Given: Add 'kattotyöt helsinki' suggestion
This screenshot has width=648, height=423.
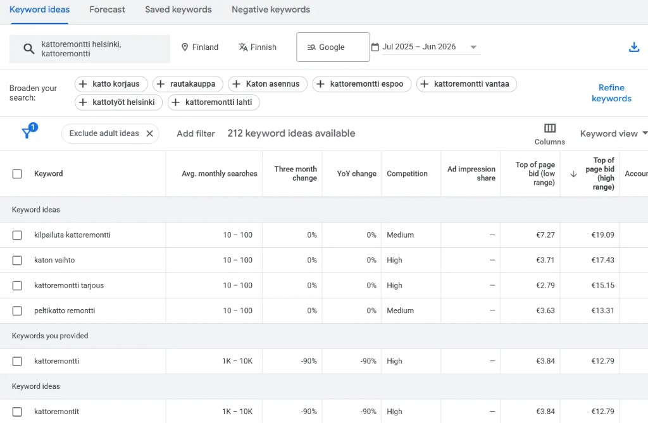Looking at the screenshot, I should 118,102.
